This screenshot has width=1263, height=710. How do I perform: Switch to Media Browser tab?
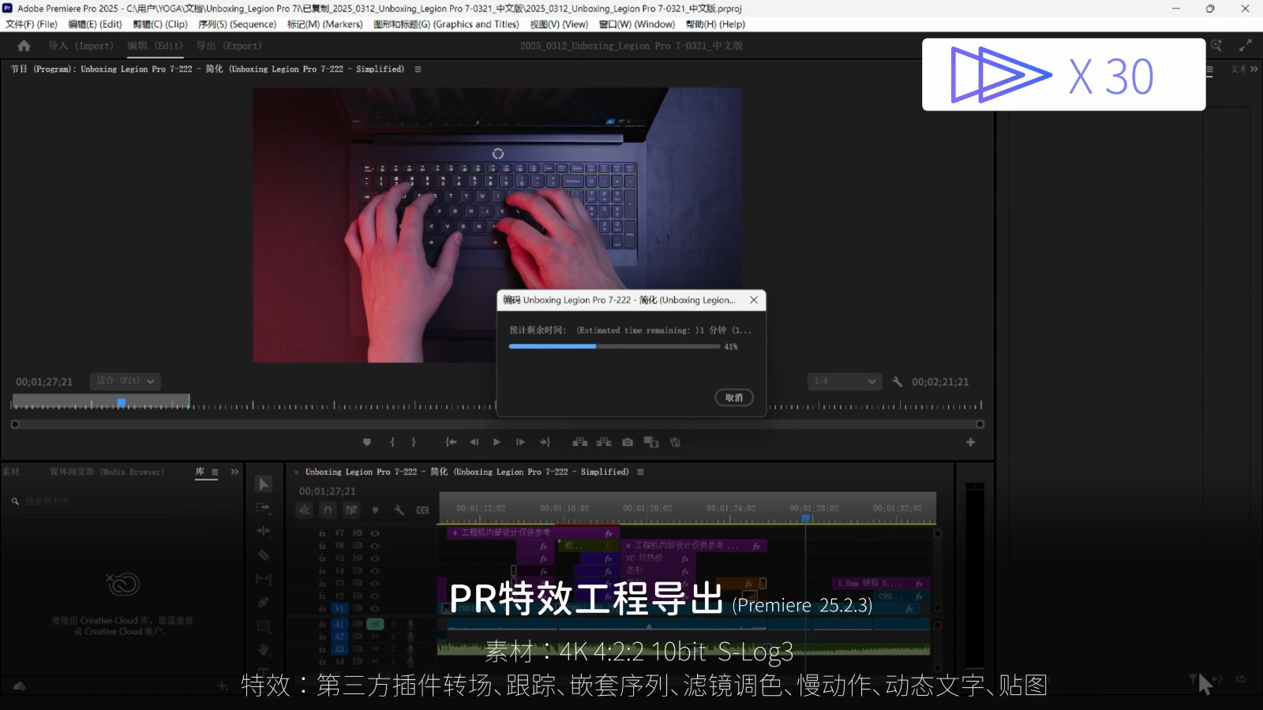pyautogui.click(x=107, y=472)
